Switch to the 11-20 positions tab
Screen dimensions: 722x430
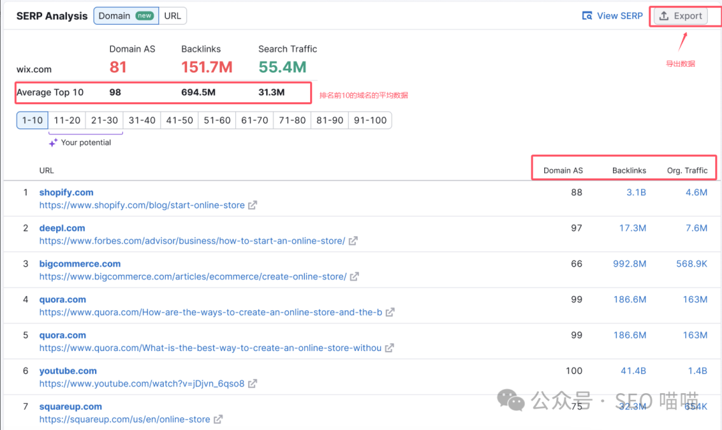[x=66, y=120]
